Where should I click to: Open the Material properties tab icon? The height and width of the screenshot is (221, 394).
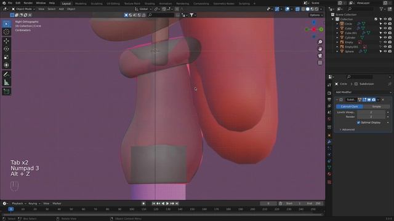tap(329, 174)
